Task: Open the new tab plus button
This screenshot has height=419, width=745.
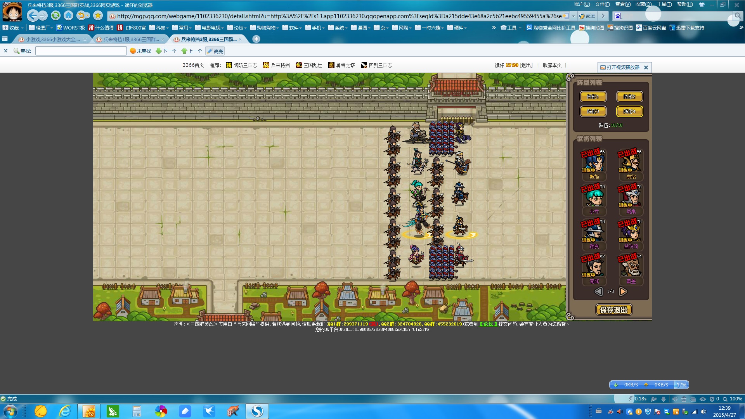Action: coord(256,39)
